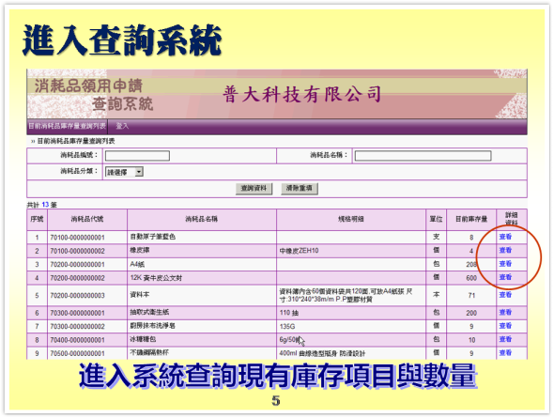Click the 單位 column header
This screenshot has width=554, height=418.
(437, 220)
